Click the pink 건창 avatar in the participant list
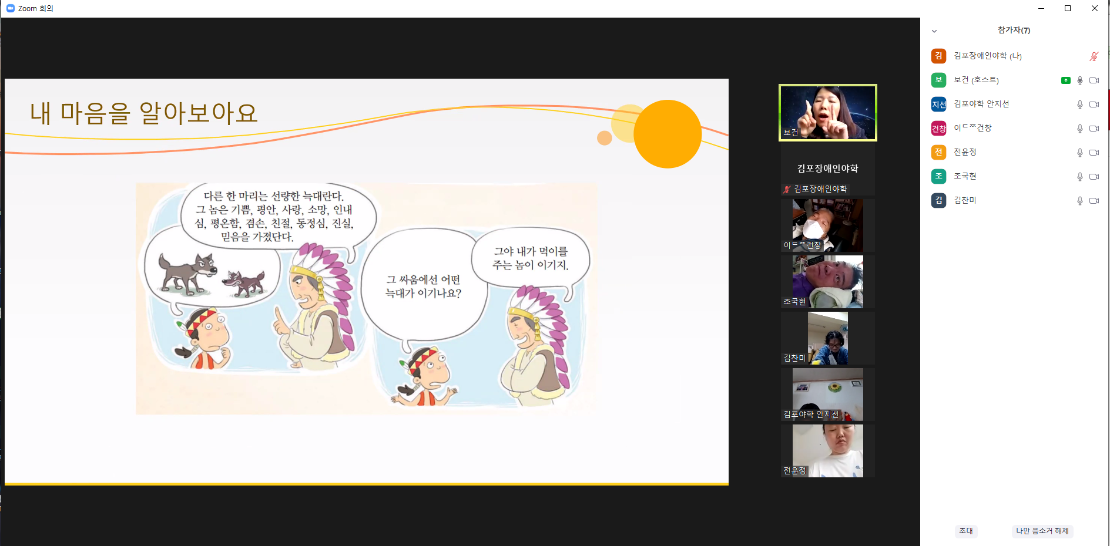The width and height of the screenshot is (1110, 546). 938,128
